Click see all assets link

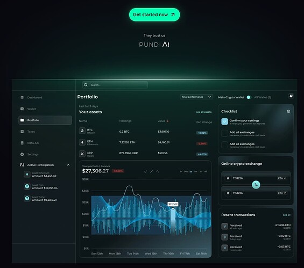[x=204, y=112]
